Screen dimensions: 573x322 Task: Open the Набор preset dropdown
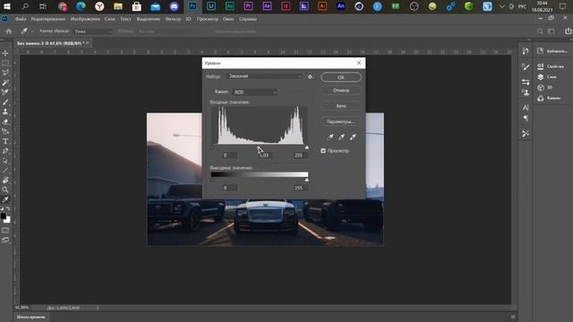(265, 76)
